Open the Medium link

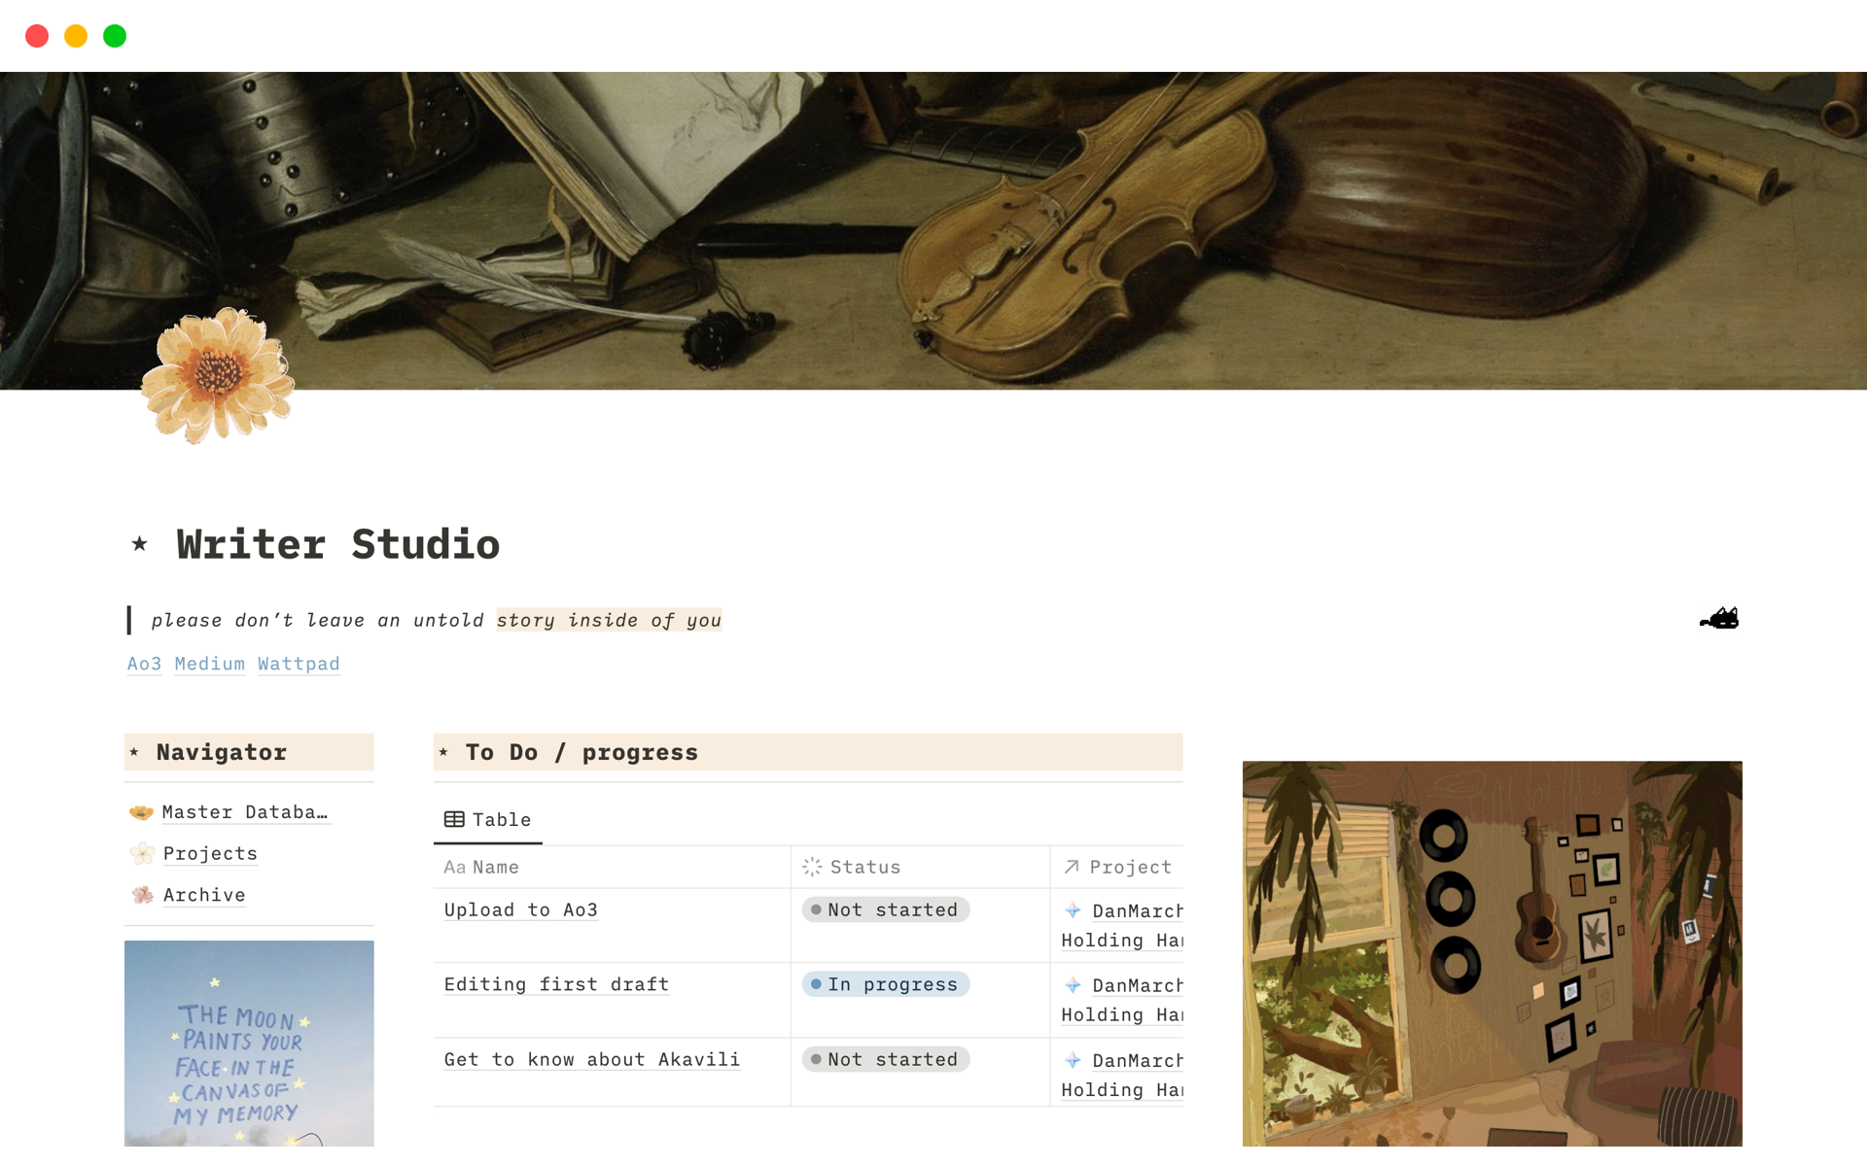coord(209,664)
